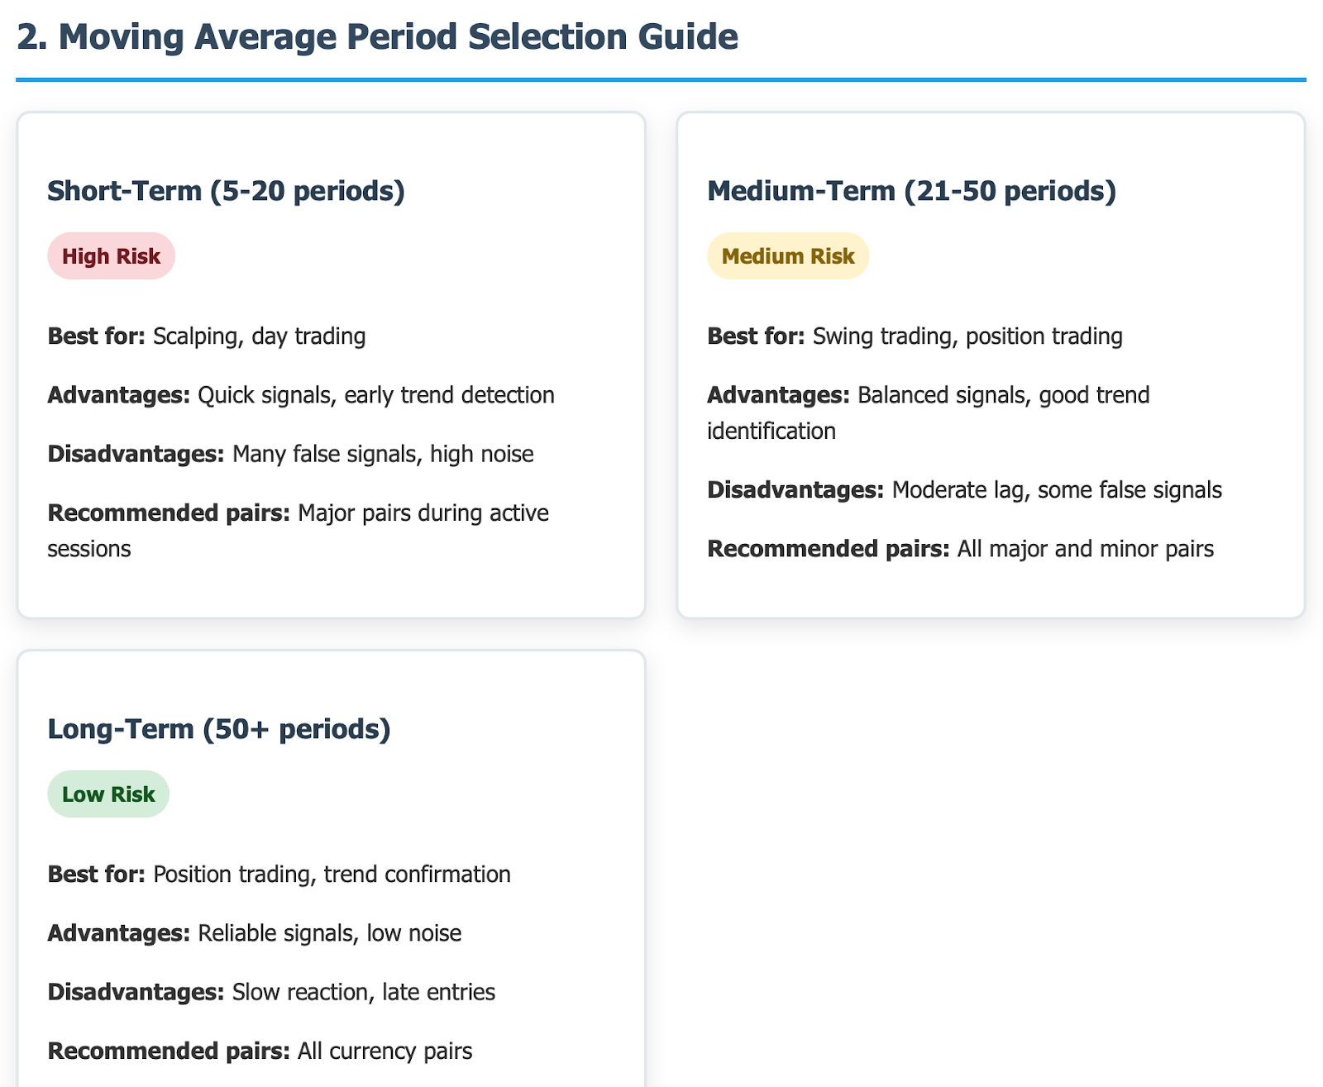Screen dimensions: 1323x1087
Task: Click 'Major pairs during active sessions' text
Action: coord(299,531)
